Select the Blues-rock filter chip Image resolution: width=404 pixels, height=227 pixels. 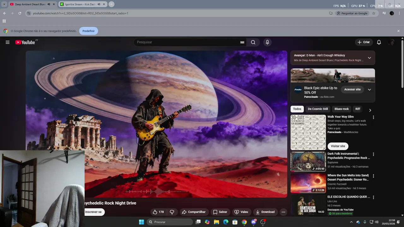(x=342, y=109)
